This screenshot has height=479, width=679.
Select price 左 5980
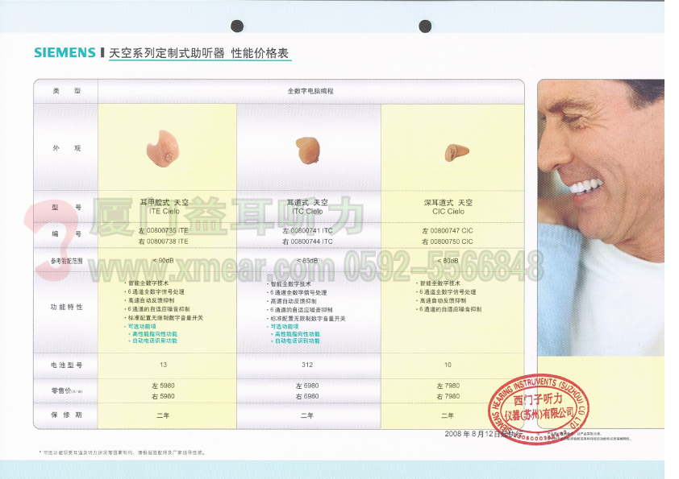click(163, 386)
